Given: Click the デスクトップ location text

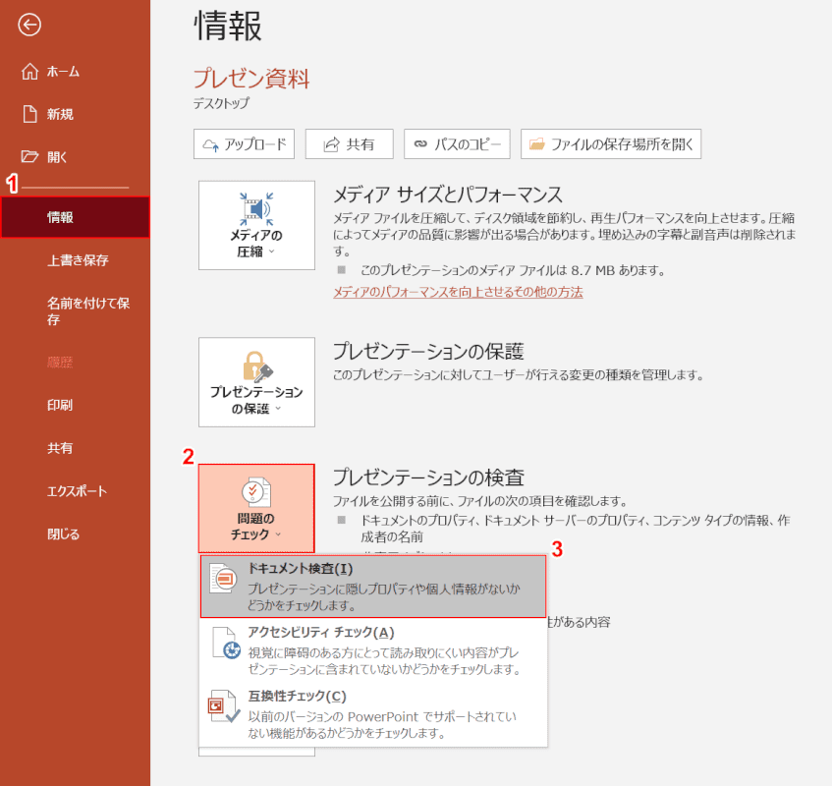Looking at the screenshot, I should click(221, 103).
